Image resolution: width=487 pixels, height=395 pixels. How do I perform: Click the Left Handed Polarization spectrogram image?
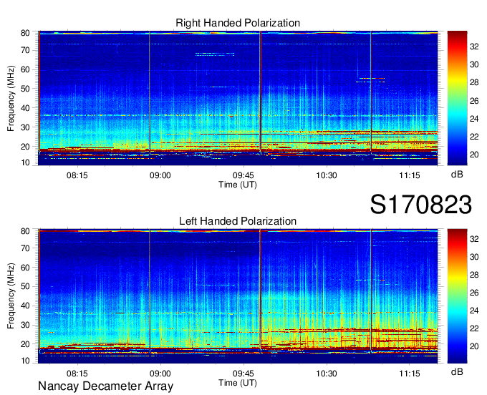238,296
